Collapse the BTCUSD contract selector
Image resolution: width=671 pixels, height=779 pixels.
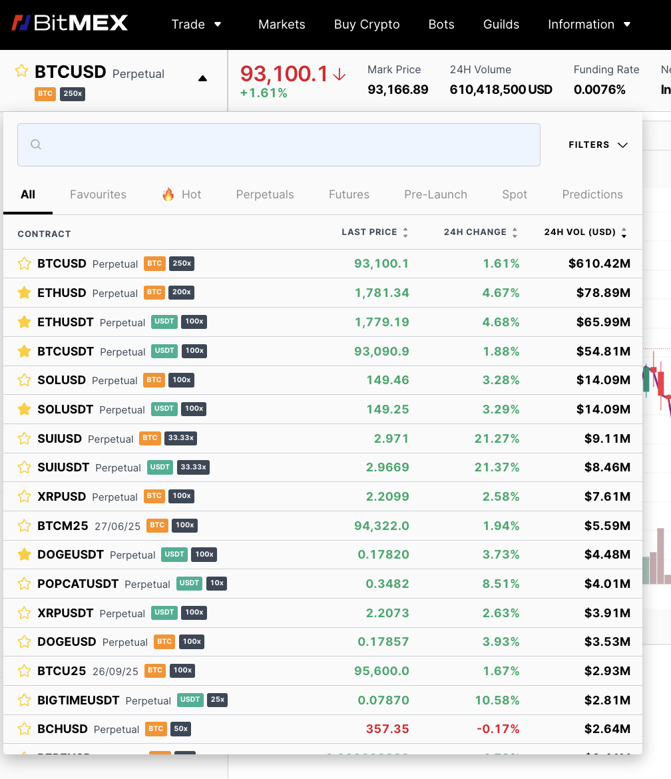tap(202, 79)
